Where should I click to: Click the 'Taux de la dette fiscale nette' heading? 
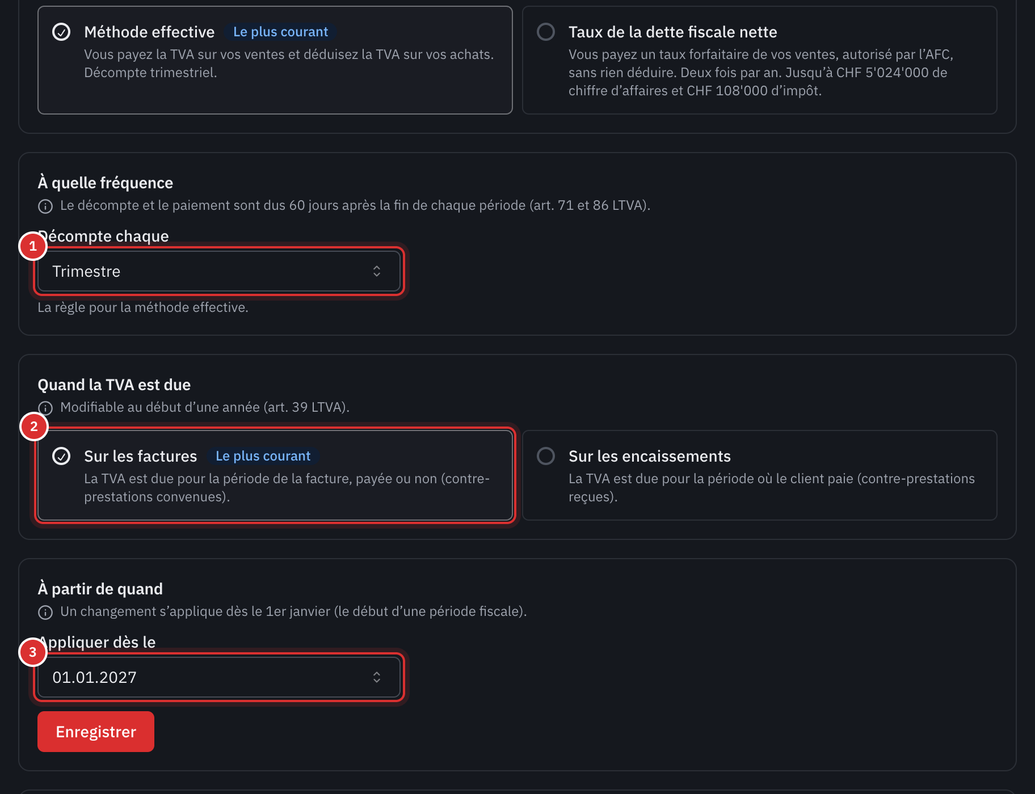click(673, 32)
